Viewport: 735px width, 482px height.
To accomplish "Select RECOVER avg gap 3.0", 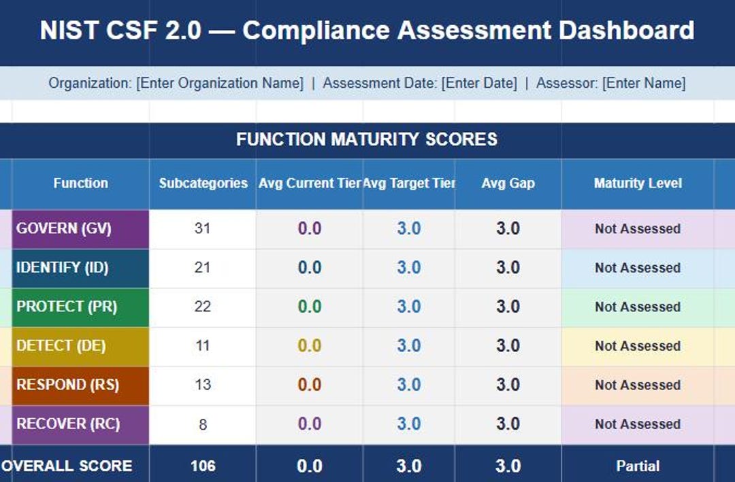I will coord(508,424).
